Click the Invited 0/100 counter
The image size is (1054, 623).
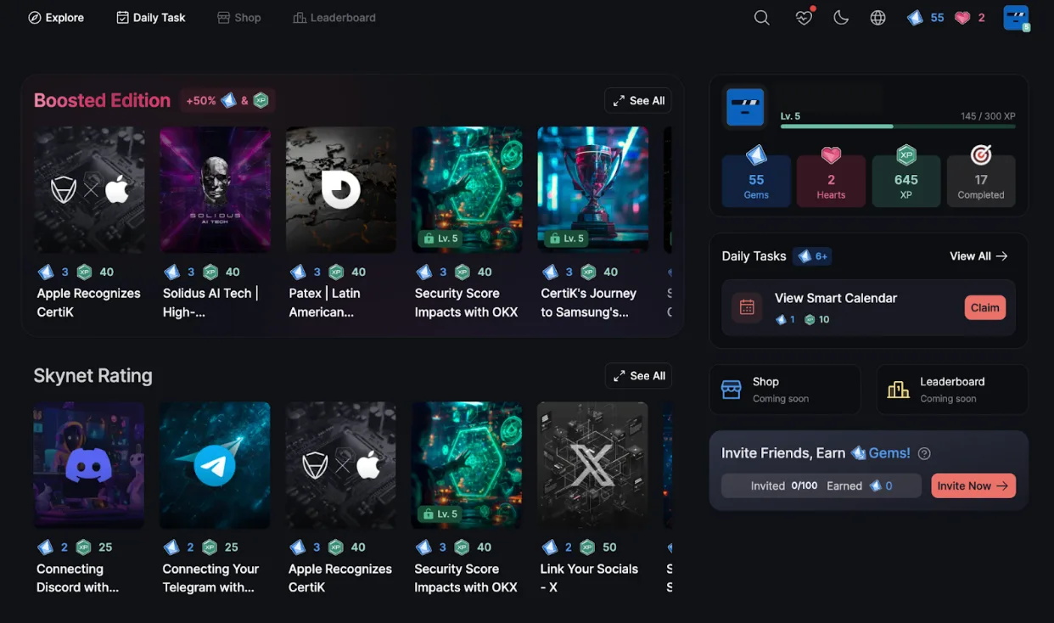[784, 486]
